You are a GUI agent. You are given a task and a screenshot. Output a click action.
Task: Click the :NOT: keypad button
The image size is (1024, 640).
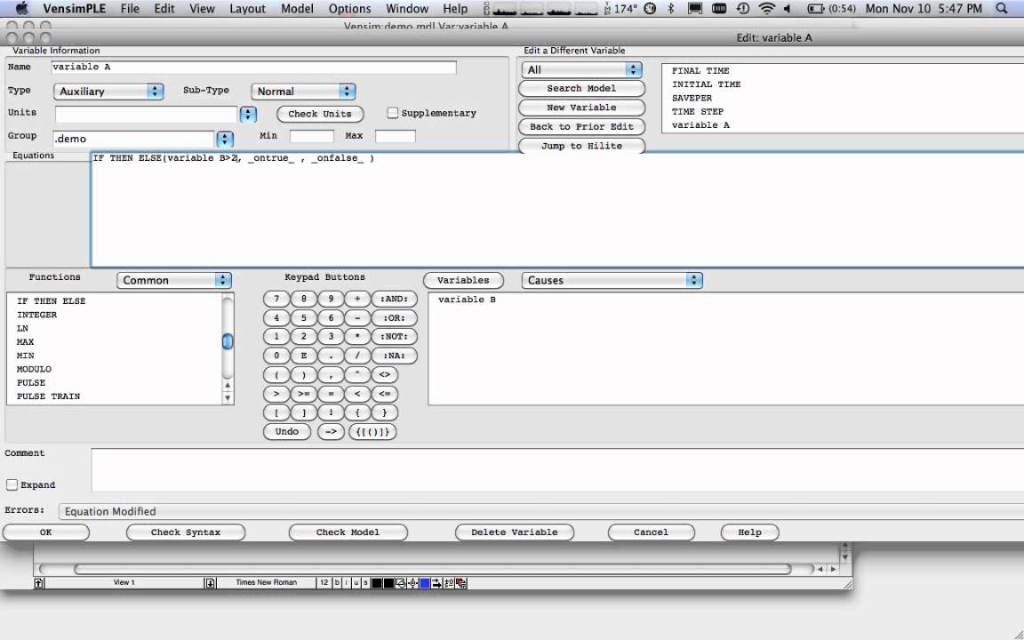(394, 337)
